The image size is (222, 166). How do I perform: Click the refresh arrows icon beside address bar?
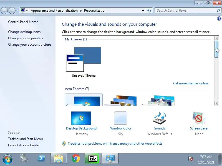click(x=149, y=11)
